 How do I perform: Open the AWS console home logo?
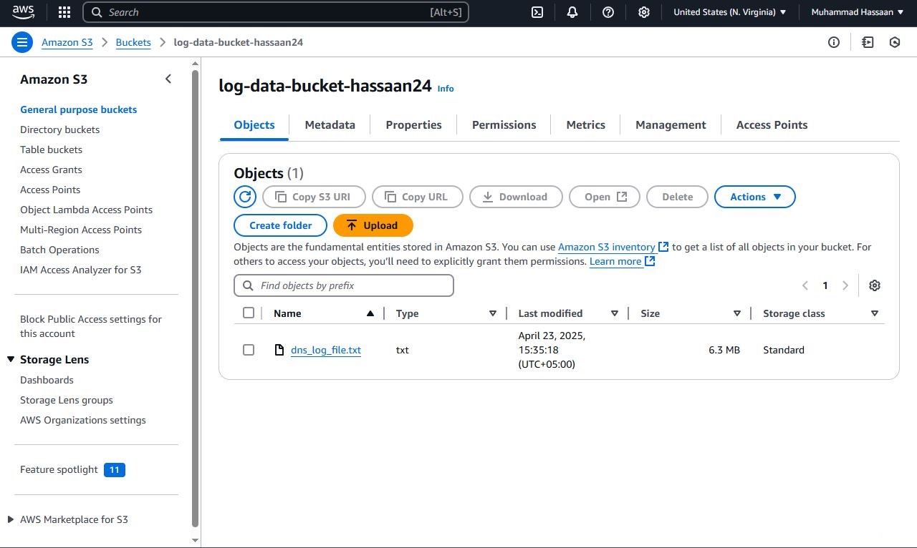click(23, 12)
